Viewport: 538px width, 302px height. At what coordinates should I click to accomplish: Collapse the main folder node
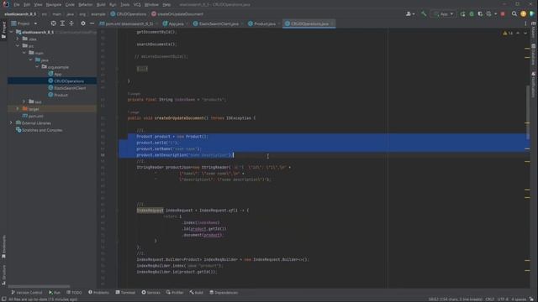pyautogui.click(x=24, y=53)
